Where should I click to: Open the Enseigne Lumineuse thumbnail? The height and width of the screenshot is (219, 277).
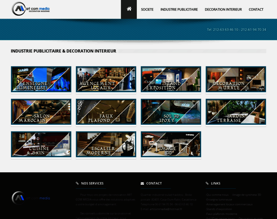[x=41, y=79]
